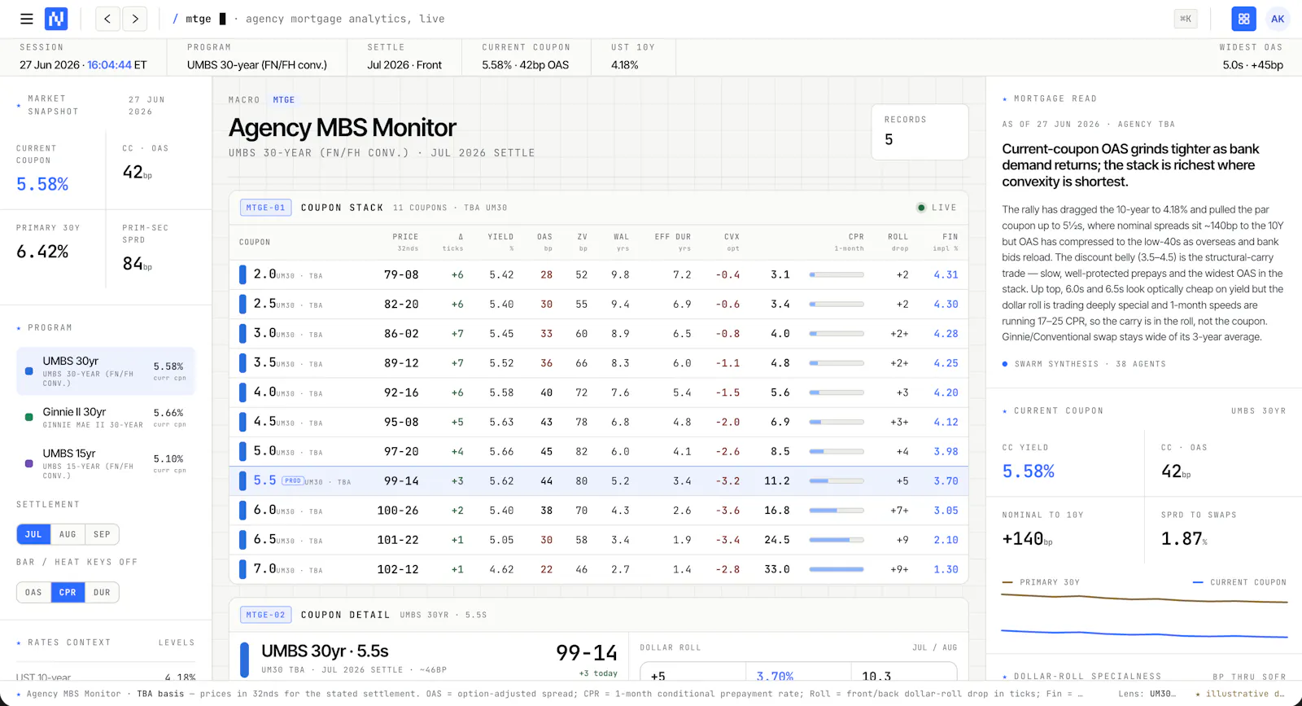Switch settlement to AUG

point(68,534)
